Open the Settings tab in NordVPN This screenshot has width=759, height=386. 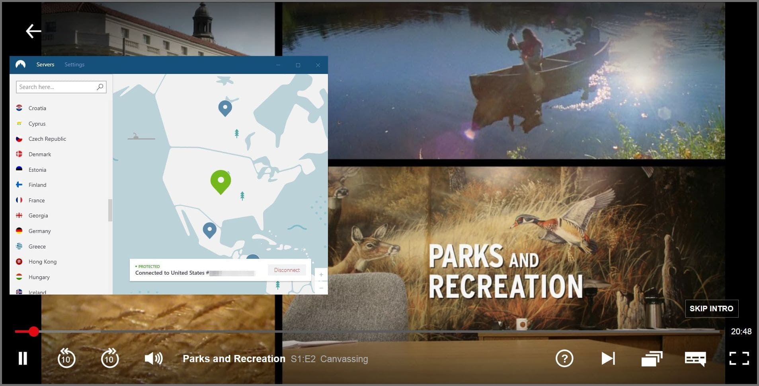pos(74,64)
